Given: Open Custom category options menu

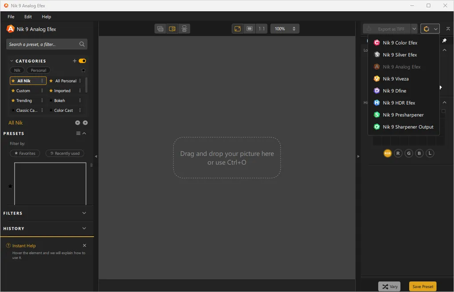Looking at the screenshot, I should point(42,90).
